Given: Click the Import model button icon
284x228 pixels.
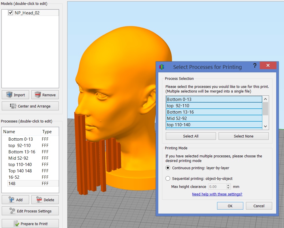Looking at the screenshot, I should [9, 95].
